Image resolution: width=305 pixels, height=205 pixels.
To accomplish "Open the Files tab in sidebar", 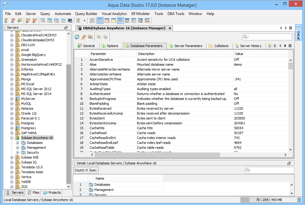I will click(33, 192).
